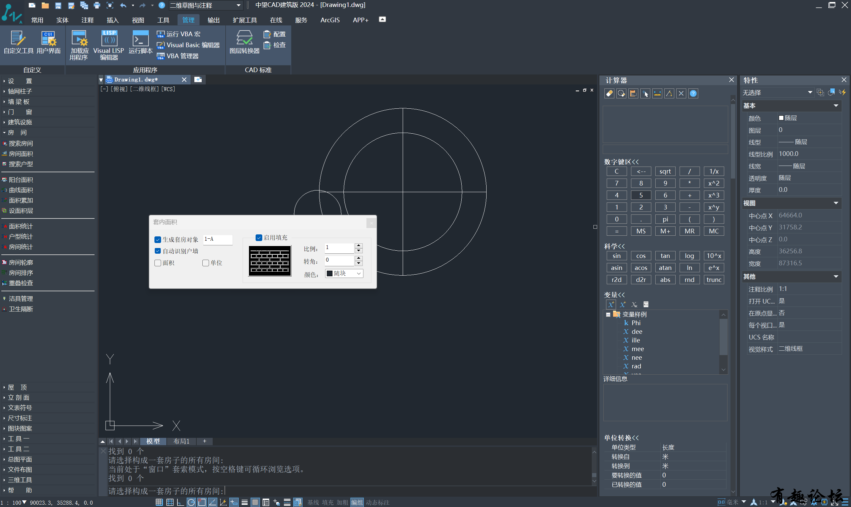The image size is (851, 507).
Task: Switch to the 布局1 layout tab
Action: coord(181,442)
